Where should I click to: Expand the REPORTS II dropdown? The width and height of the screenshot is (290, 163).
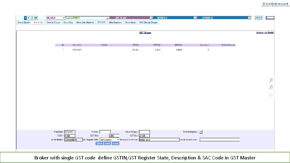click(224, 18)
